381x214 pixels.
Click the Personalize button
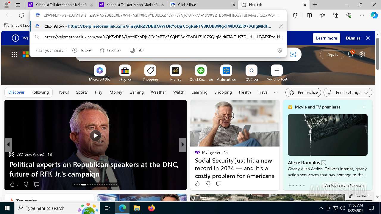pyautogui.click(x=303, y=92)
